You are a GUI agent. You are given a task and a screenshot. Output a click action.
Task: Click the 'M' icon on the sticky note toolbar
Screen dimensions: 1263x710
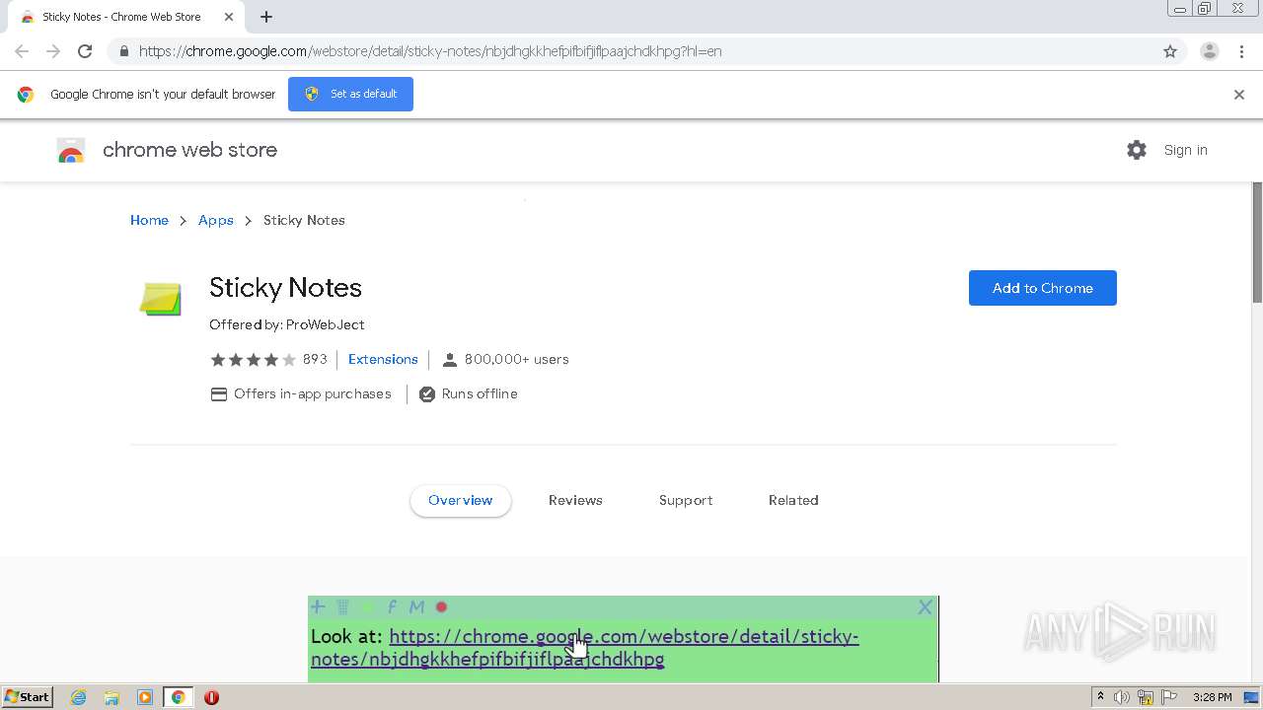pyautogui.click(x=416, y=606)
